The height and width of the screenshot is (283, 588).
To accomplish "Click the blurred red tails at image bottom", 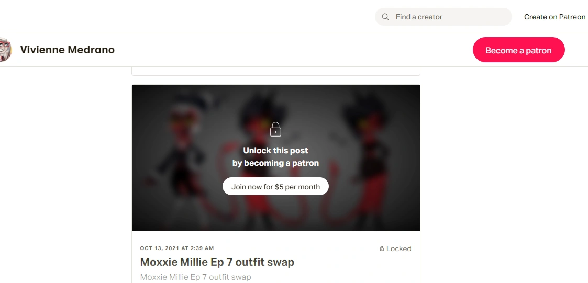I will [275, 213].
